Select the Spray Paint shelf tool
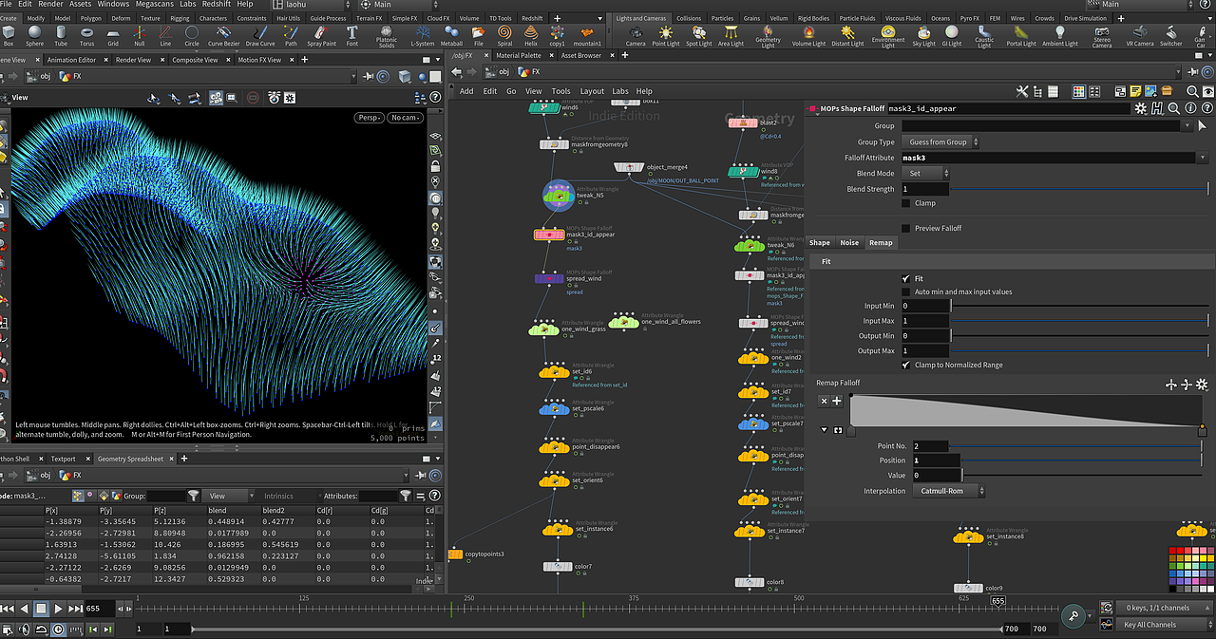Screen dimensions: 1216x639 point(321,36)
